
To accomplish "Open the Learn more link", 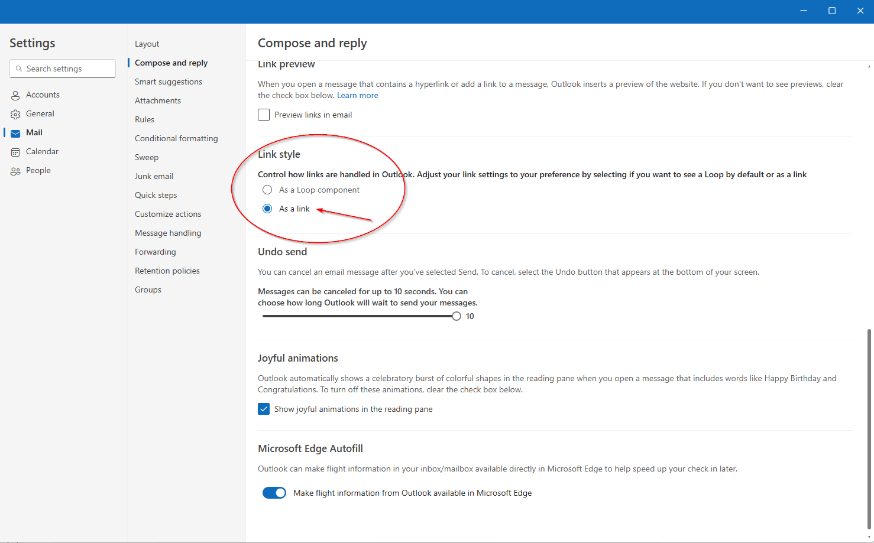I will [x=358, y=95].
